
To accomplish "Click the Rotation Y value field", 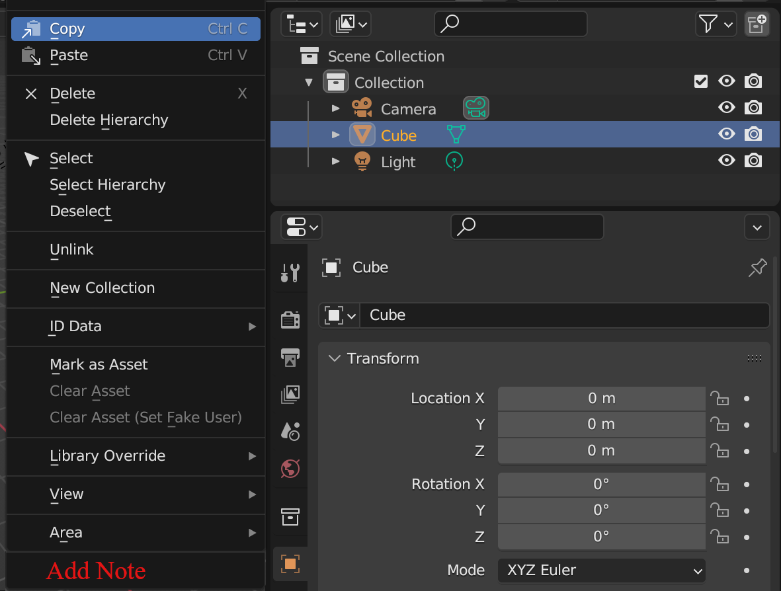I will [602, 510].
